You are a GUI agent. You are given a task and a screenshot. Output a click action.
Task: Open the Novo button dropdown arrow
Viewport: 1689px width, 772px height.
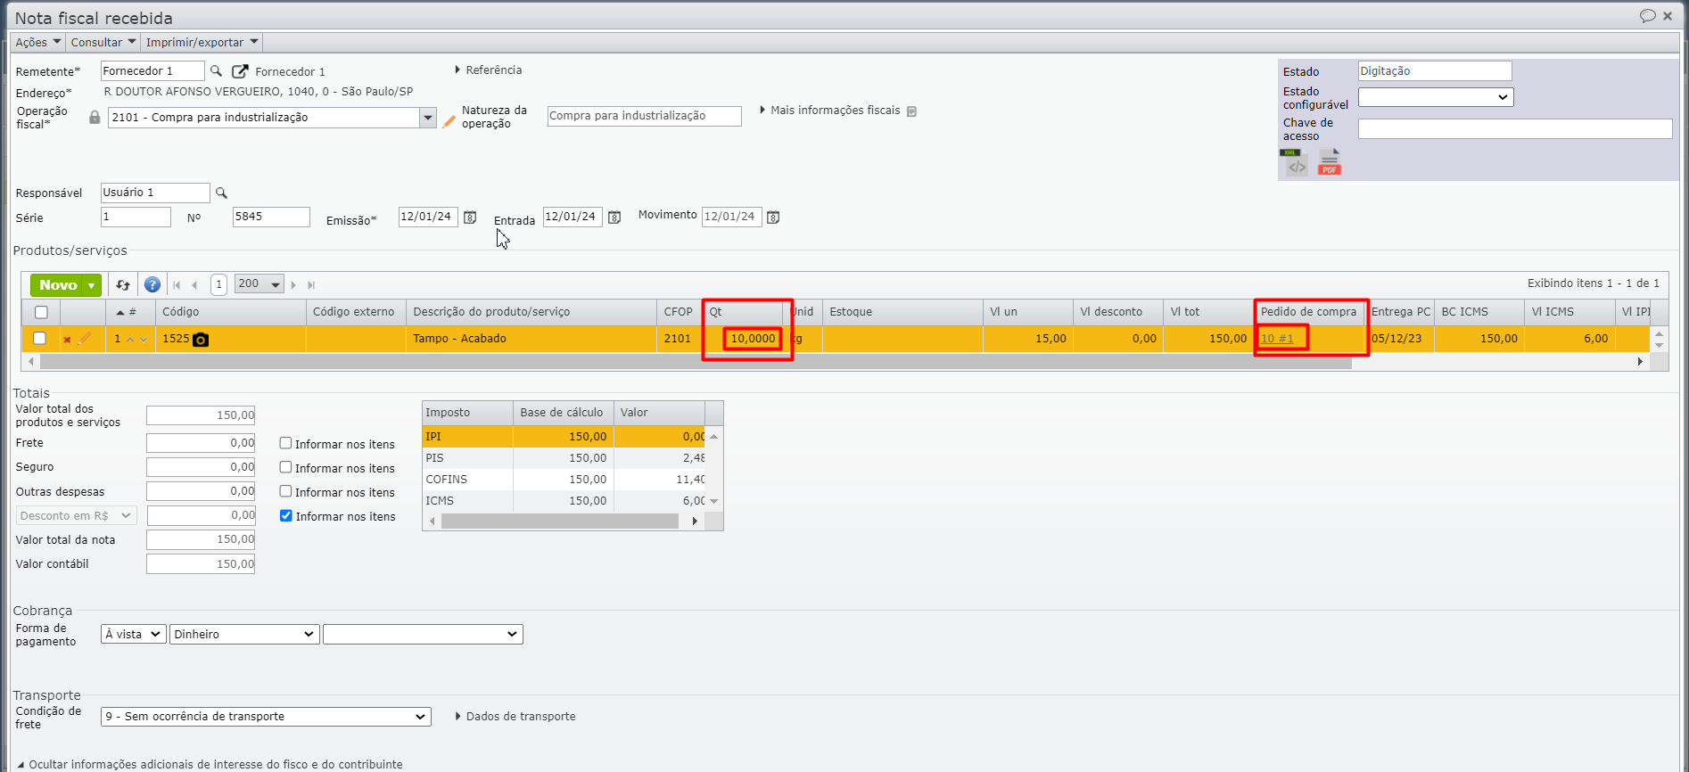[91, 285]
